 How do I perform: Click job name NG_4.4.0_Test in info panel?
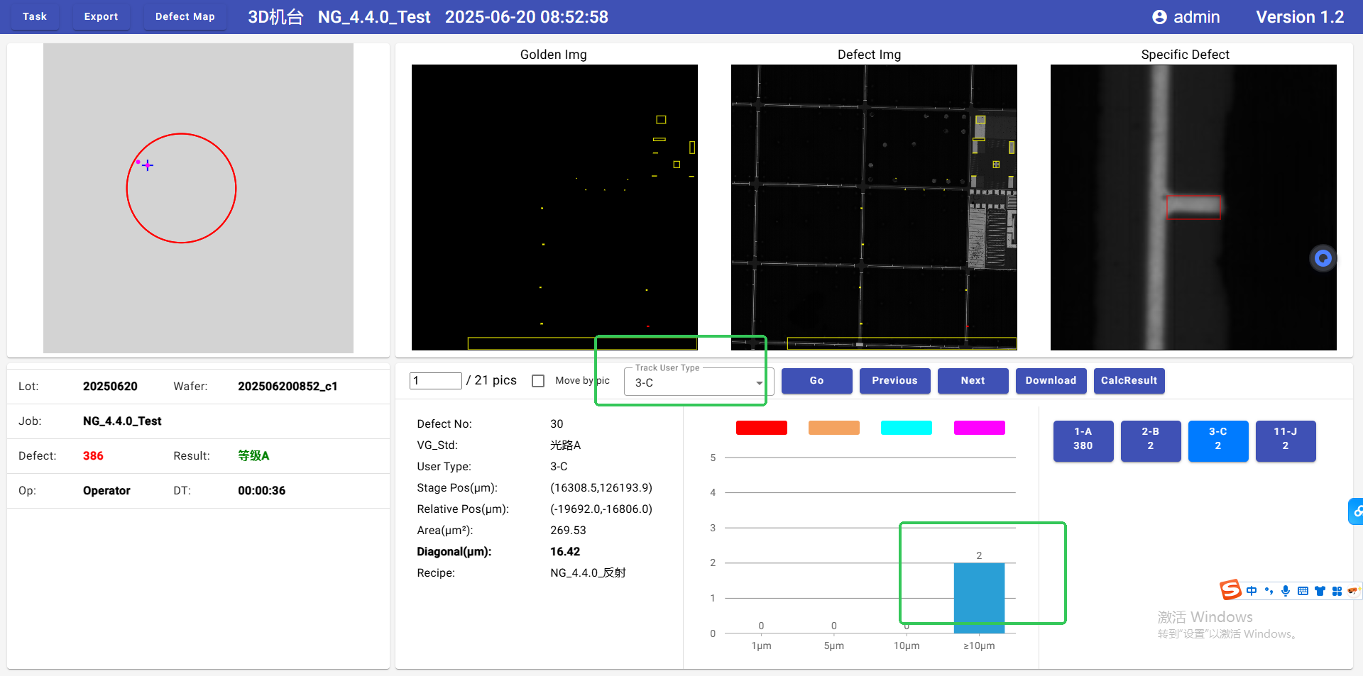pyautogui.click(x=122, y=421)
